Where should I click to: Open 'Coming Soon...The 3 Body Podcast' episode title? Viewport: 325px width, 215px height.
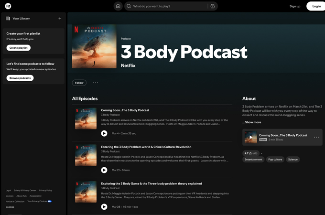[x=125, y=110]
